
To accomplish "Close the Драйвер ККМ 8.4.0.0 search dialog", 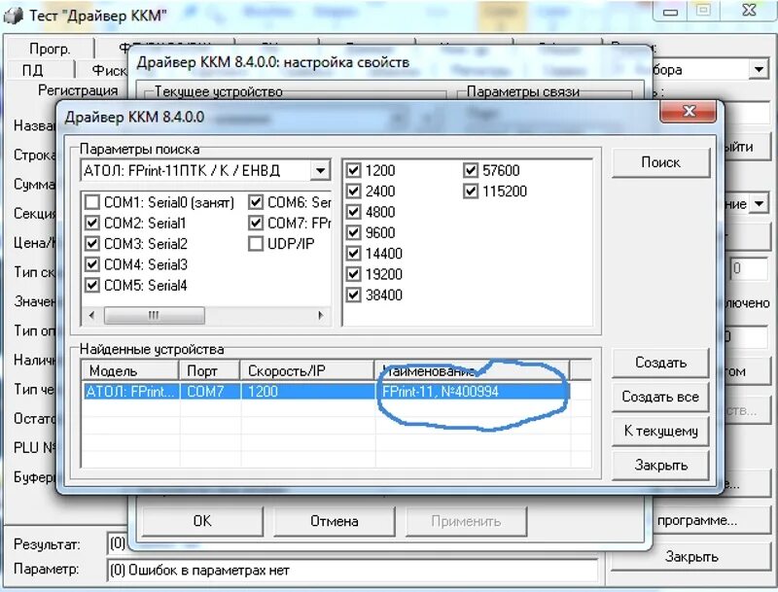I will tap(688, 112).
